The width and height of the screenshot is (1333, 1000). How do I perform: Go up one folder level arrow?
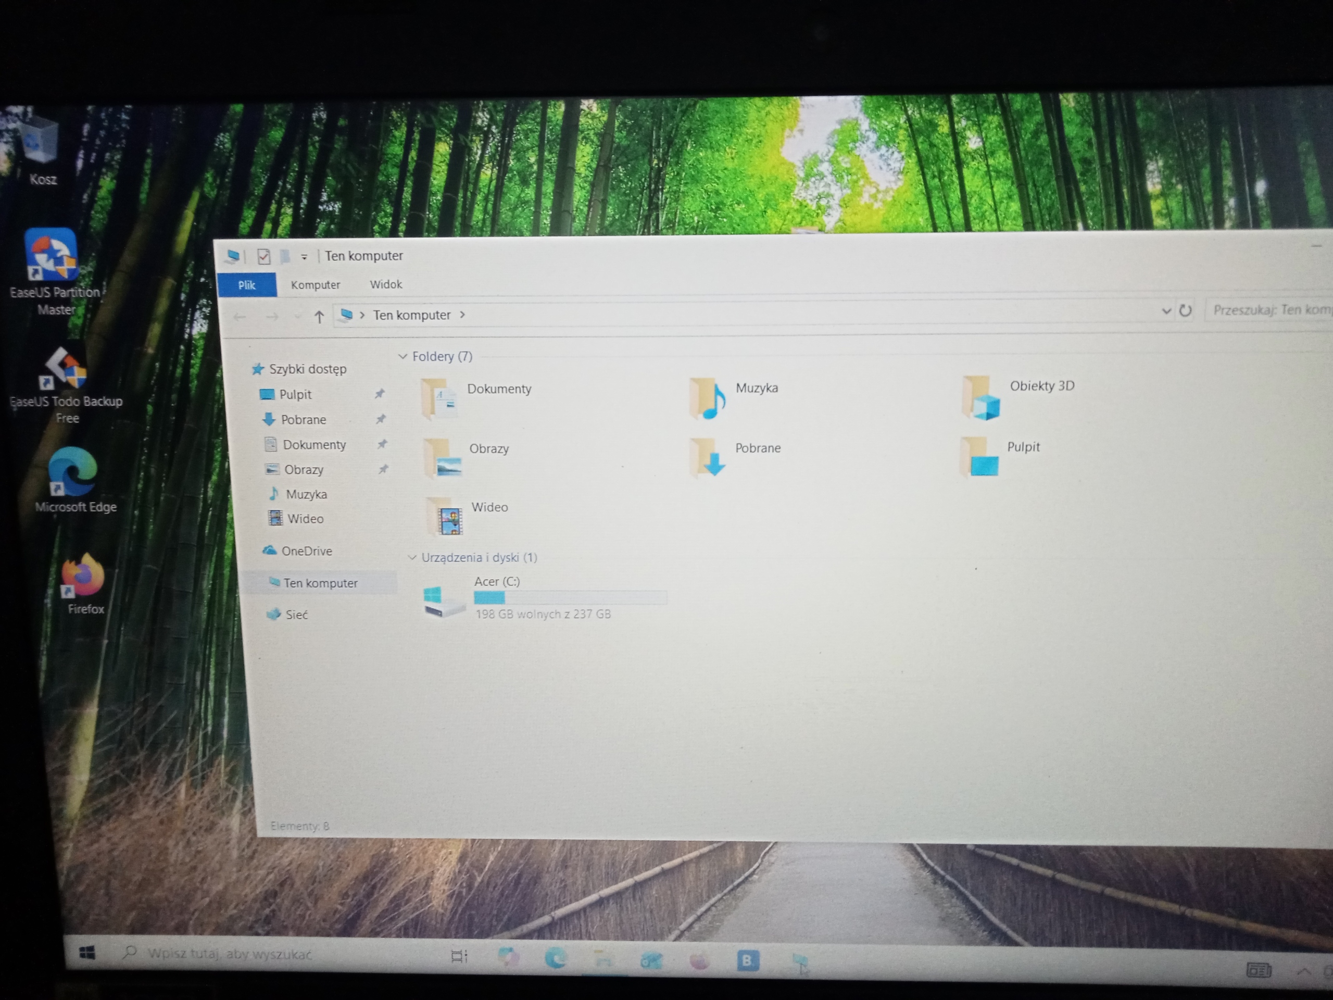click(319, 317)
